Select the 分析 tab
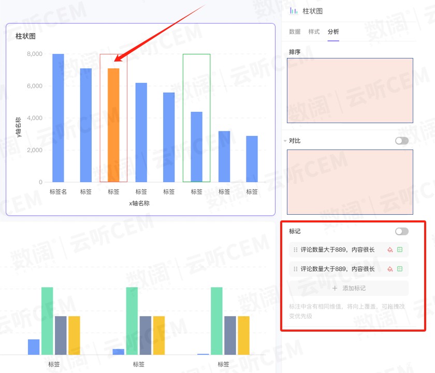Image resolution: width=435 pixels, height=373 pixels. (x=333, y=32)
